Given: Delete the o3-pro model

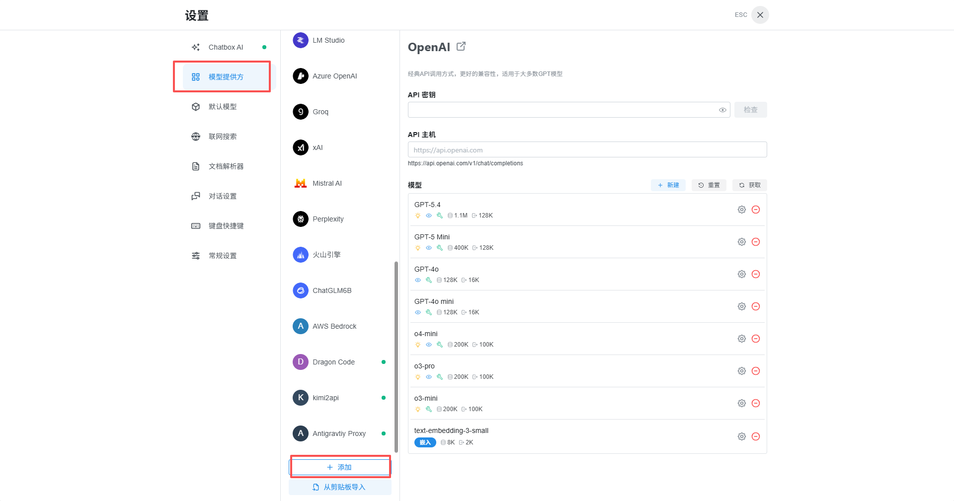Looking at the screenshot, I should click(x=756, y=371).
